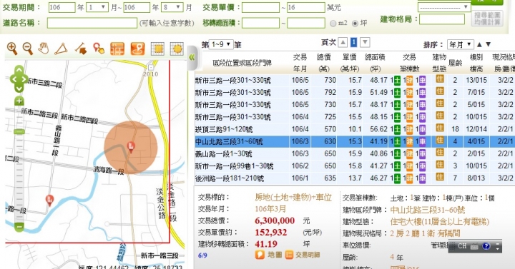Open the 排序 年月 sort field dropdown

click(x=460, y=44)
